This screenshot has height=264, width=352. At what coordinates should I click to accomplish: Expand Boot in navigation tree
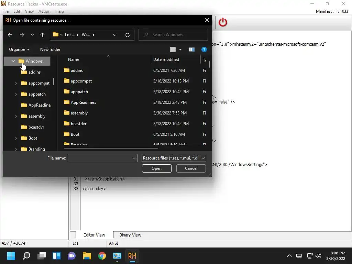[x=16, y=138]
